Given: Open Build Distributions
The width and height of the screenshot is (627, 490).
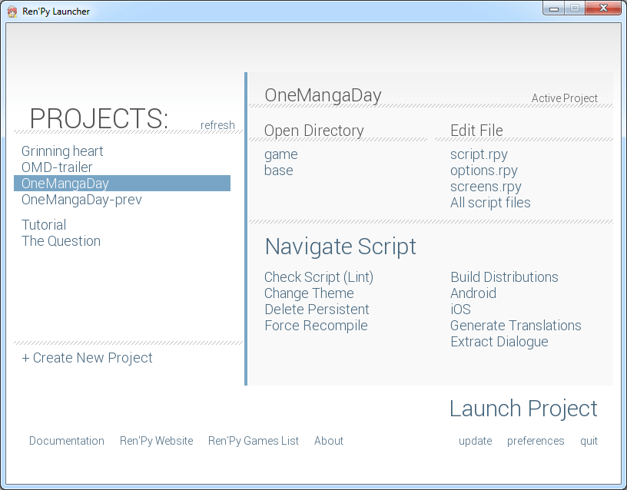Looking at the screenshot, I should point(504,277).
